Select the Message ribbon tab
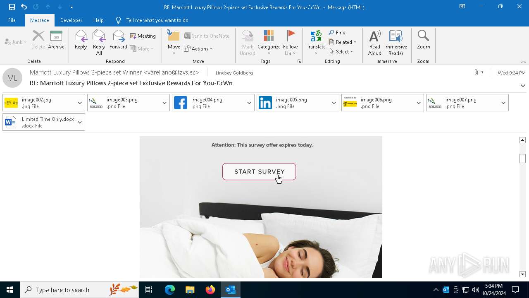 (x=40, y=20)
